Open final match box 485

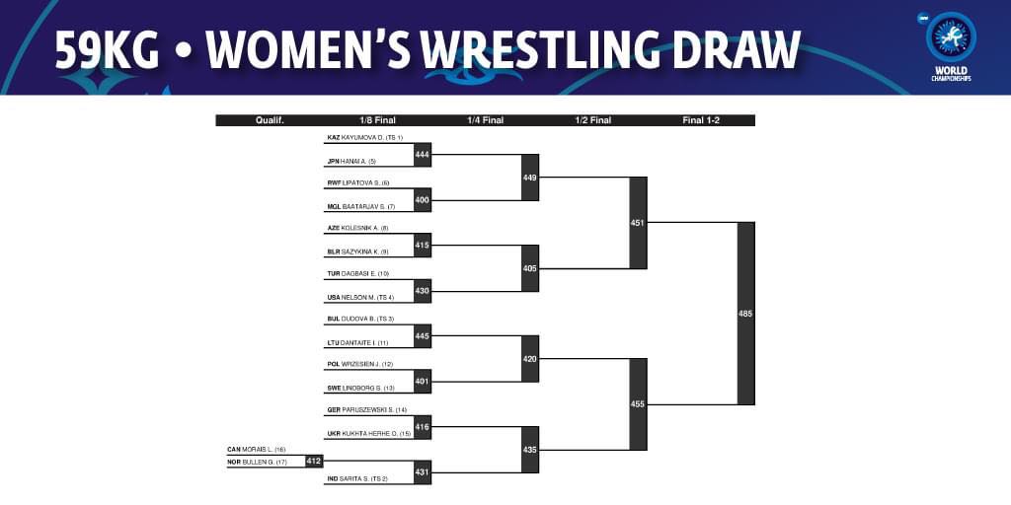click(746, 314)
